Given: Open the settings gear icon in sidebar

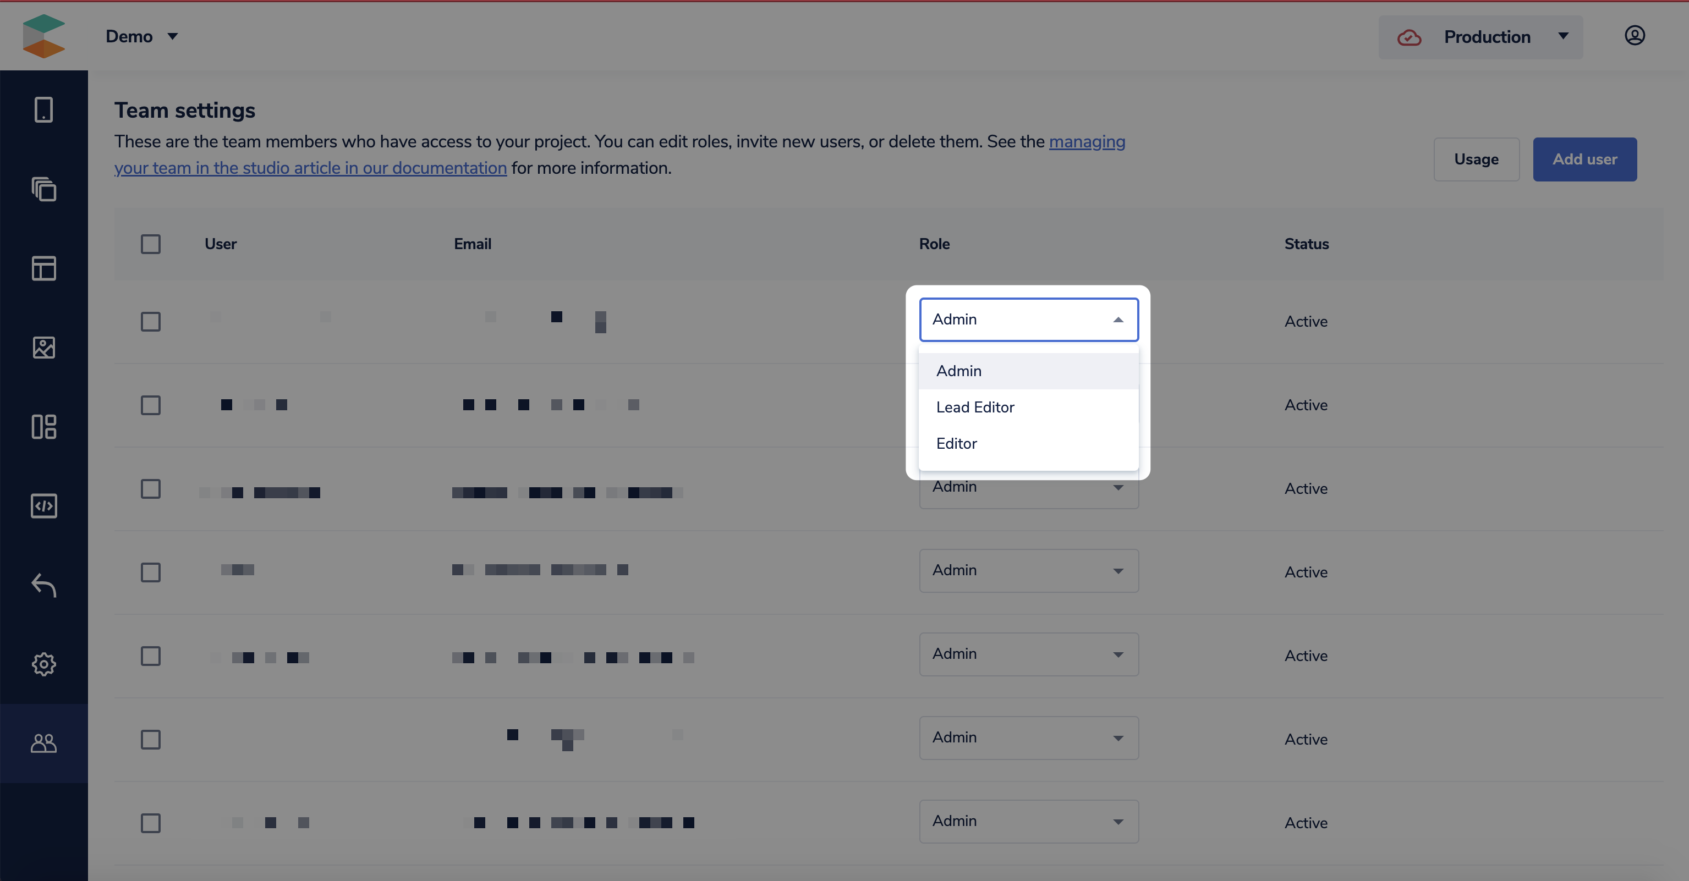Looking at the screenshot, I should pyautogui.click(x=43, y=664).
